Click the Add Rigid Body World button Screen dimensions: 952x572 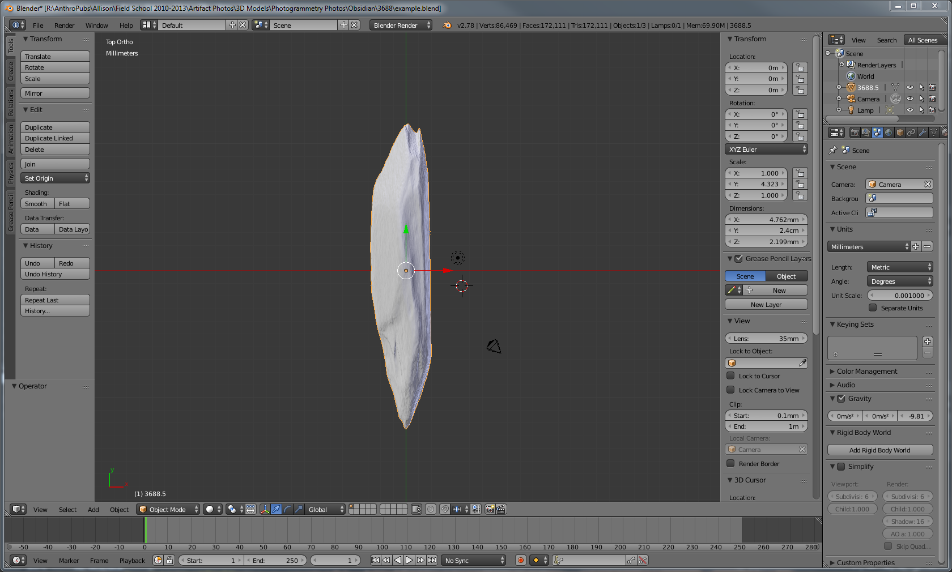879,450
